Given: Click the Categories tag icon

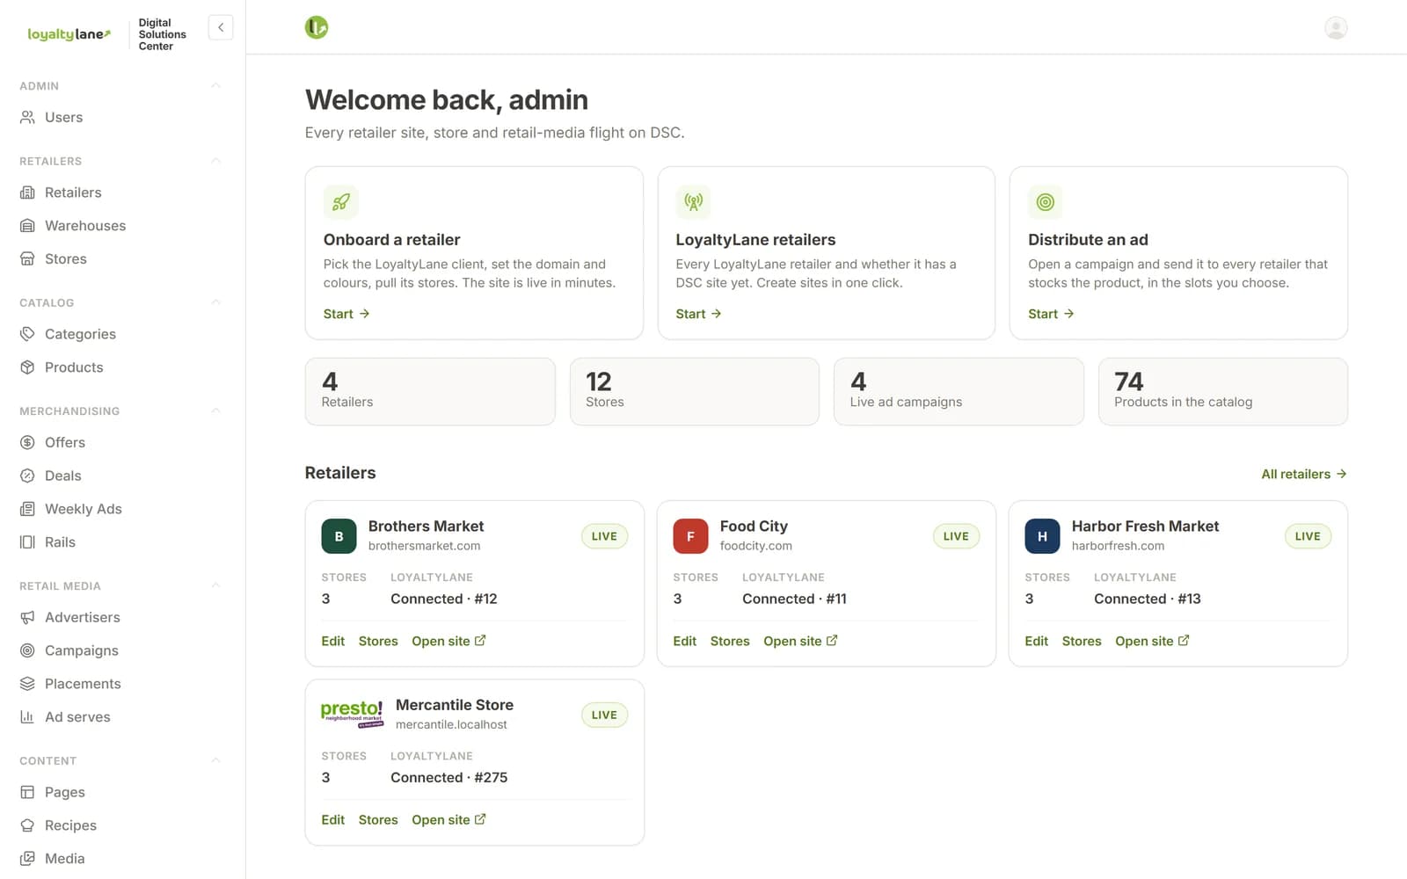Looking at the screenshot, I should click(27, 334).
